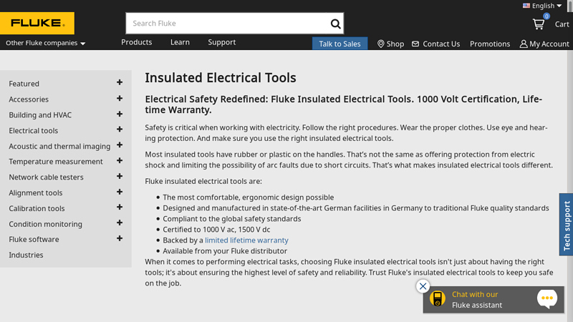Viewport: 573px width, 322px height.
Task: Click 'Chat with our Fluke assistant' text
Action: (x=477, y=300)
